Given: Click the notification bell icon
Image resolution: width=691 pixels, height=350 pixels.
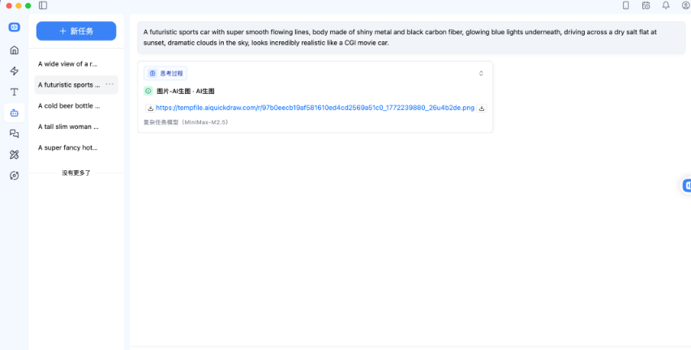Looking at the screenshot, I should (665, 6).
